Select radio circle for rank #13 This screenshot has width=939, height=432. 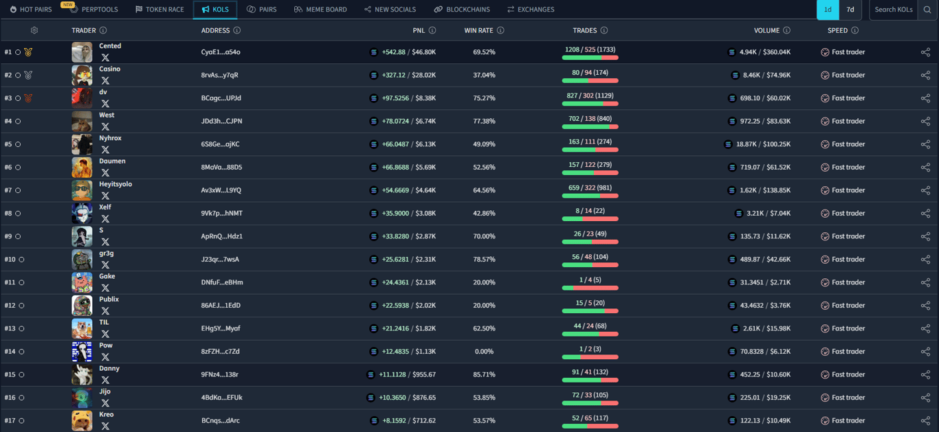coord(21,328)
